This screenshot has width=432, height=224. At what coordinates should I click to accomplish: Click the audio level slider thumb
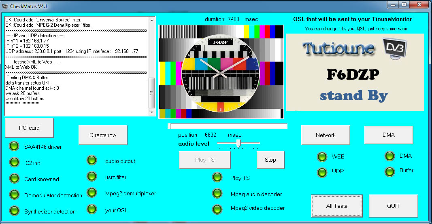(238, 143)
